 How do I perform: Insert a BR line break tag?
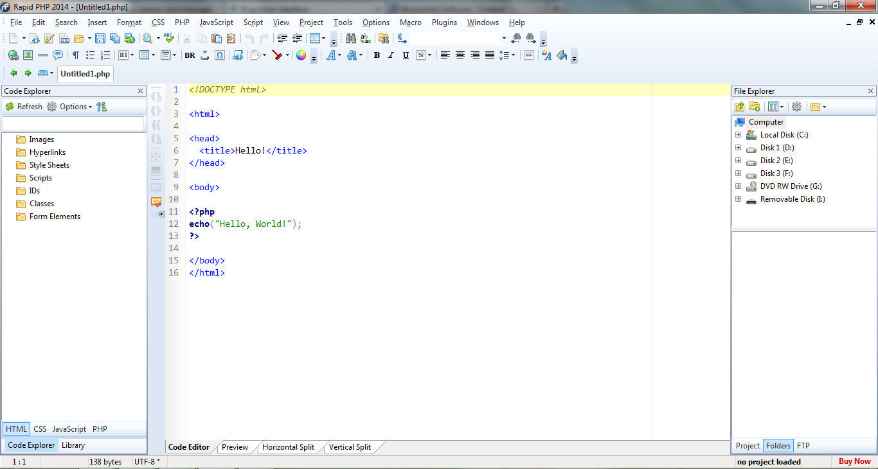(x=190, y=55)
